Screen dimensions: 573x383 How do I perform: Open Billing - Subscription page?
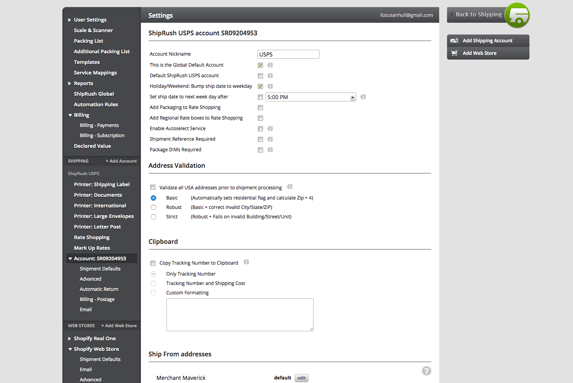(x=102, y=136)
